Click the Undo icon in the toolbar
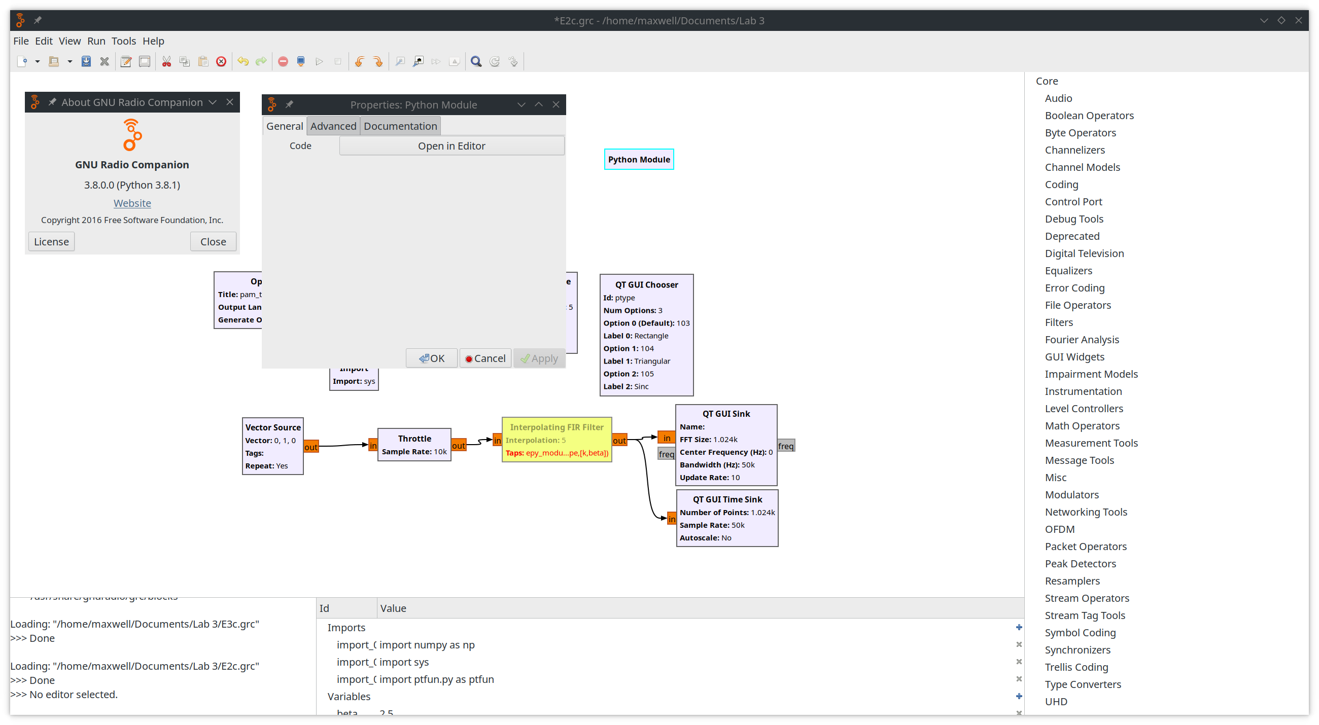 (x=243, y=61)
